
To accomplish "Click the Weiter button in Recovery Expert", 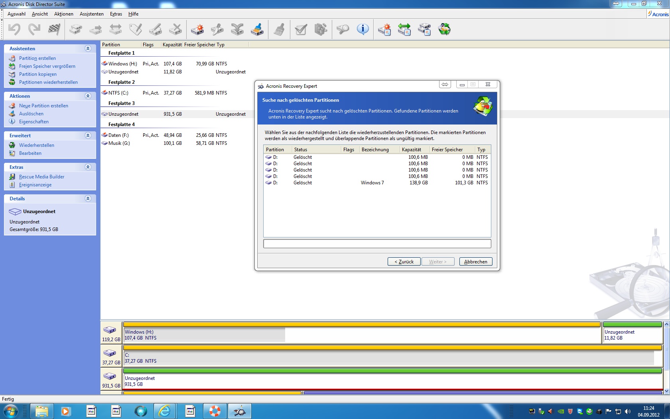I will (x=438, y=262).
